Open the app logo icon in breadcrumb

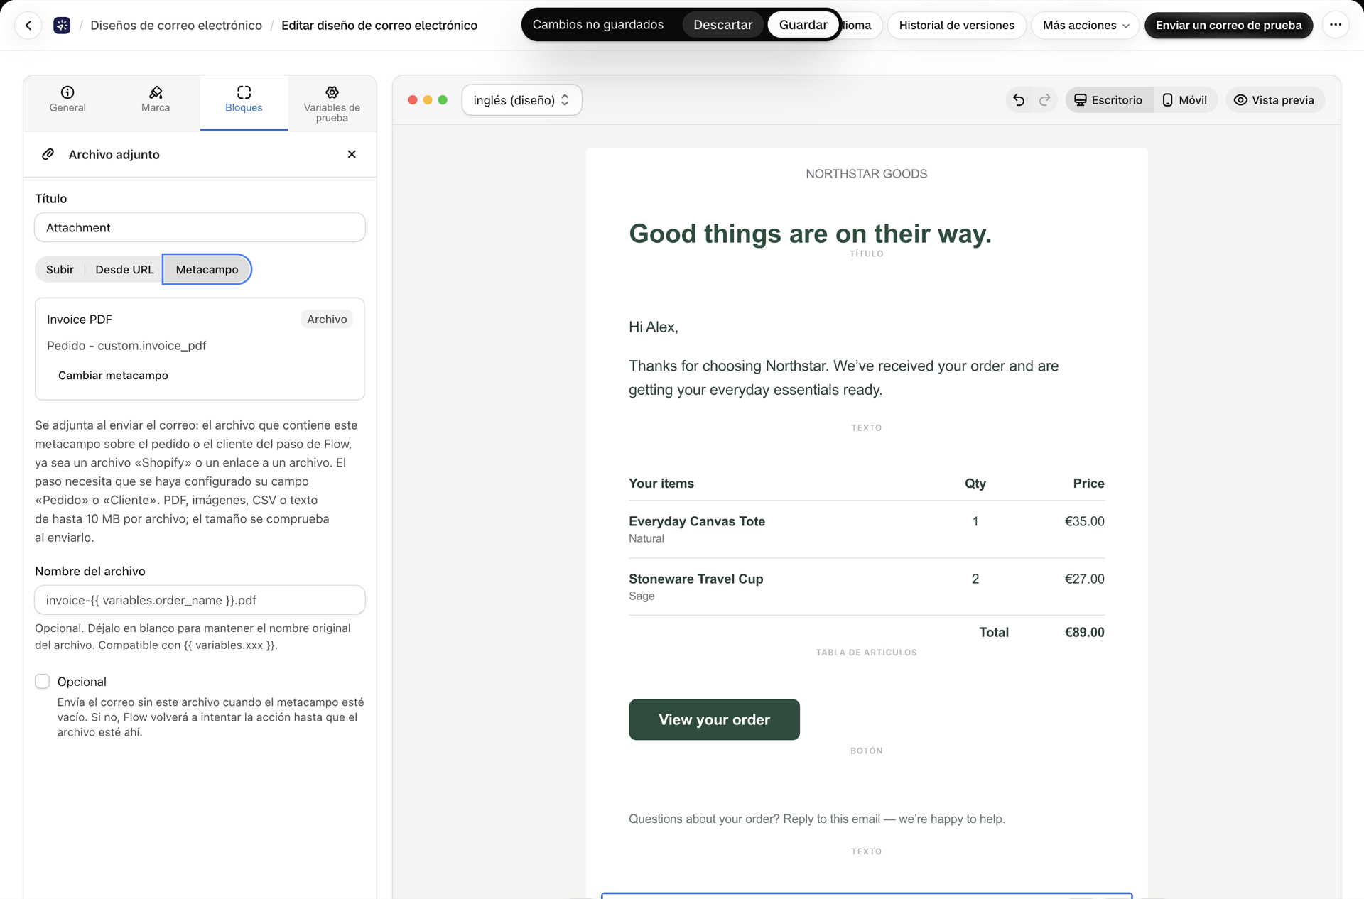pos(62,26)
